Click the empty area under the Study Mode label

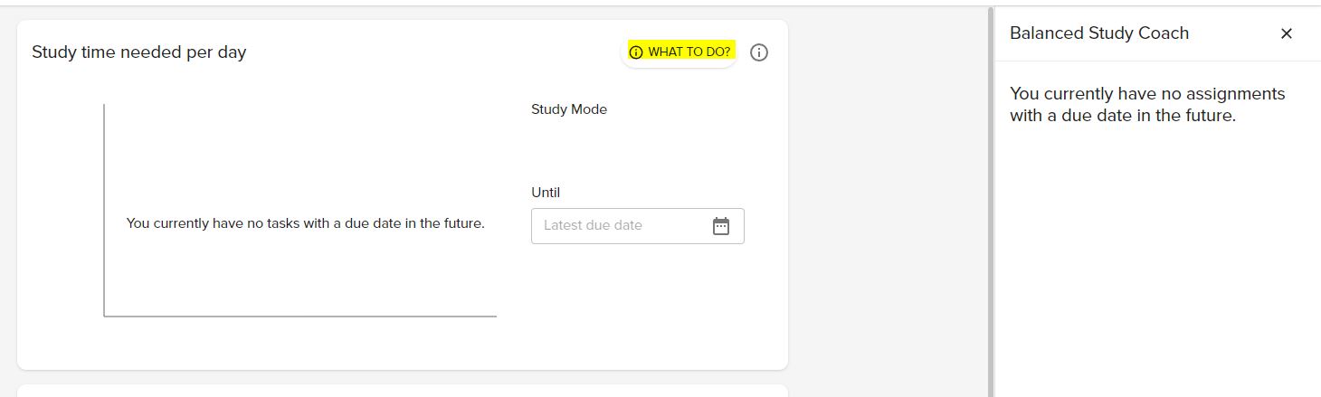pyautogui.click(x=637, y=149)
